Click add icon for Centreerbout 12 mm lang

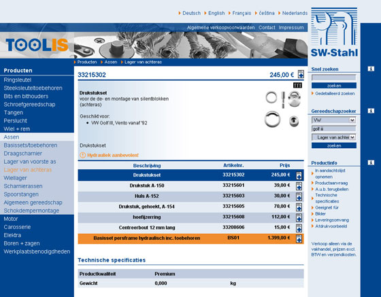click(299, 228)
